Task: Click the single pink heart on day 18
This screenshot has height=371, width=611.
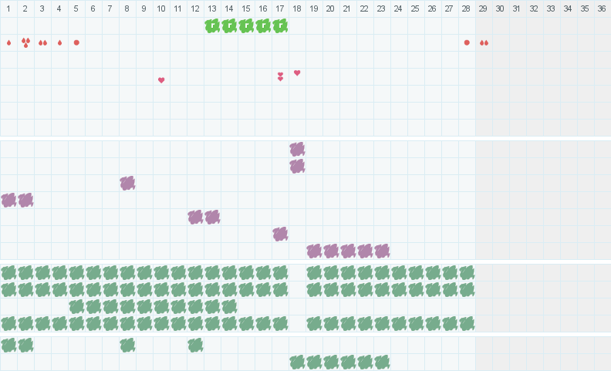Action: (x=297, y=73)
